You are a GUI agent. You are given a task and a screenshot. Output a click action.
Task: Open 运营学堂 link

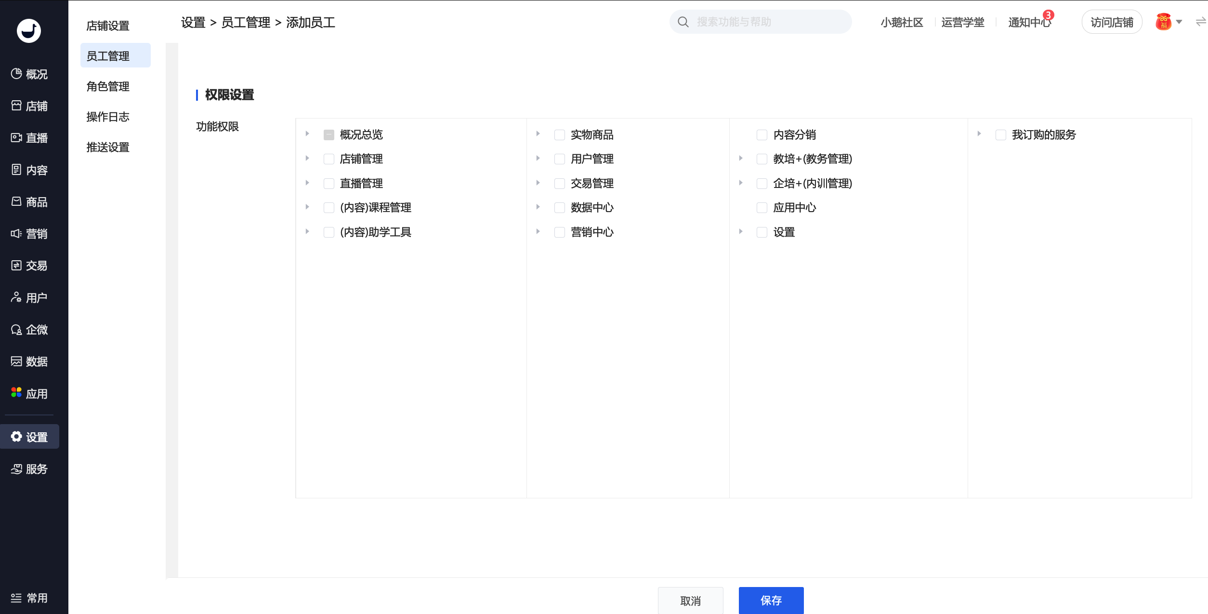click(x=963, y=22)
